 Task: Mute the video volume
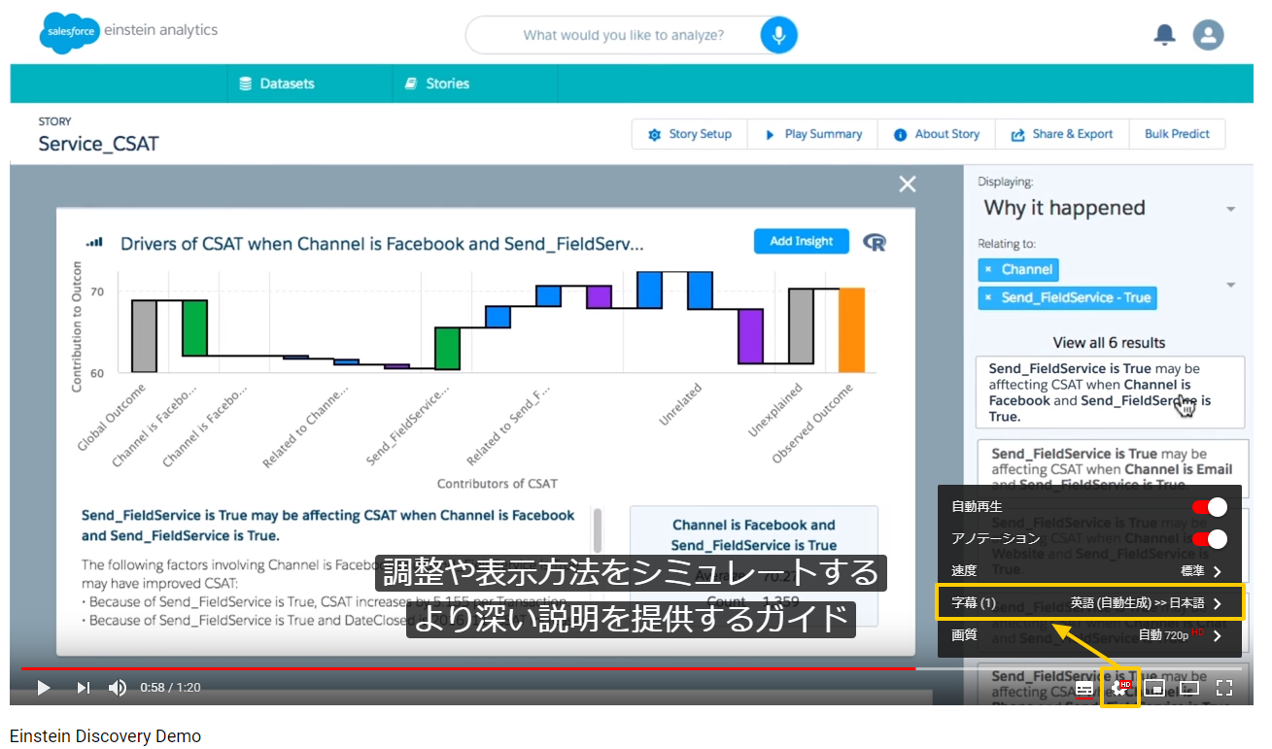coord(118,688)
